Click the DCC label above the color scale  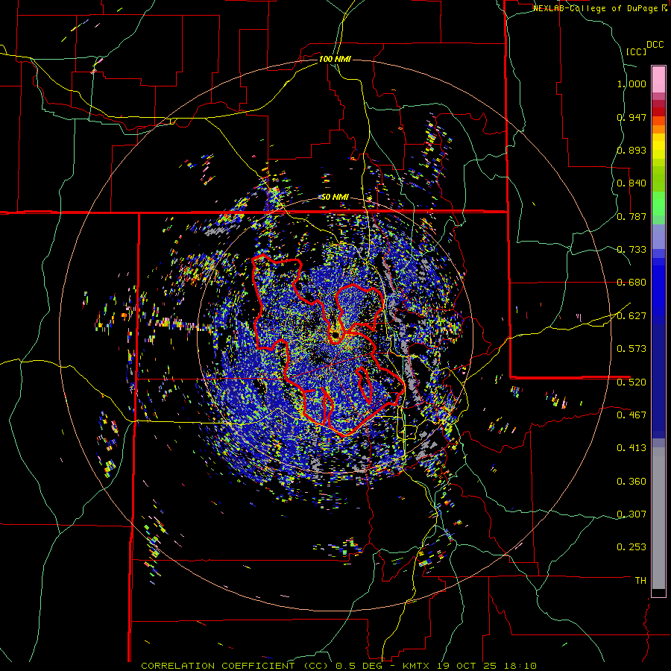tap(655, 45)
